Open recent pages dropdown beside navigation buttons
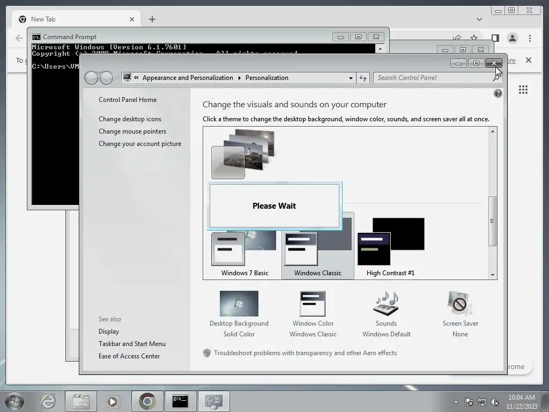 click(117, 78)
